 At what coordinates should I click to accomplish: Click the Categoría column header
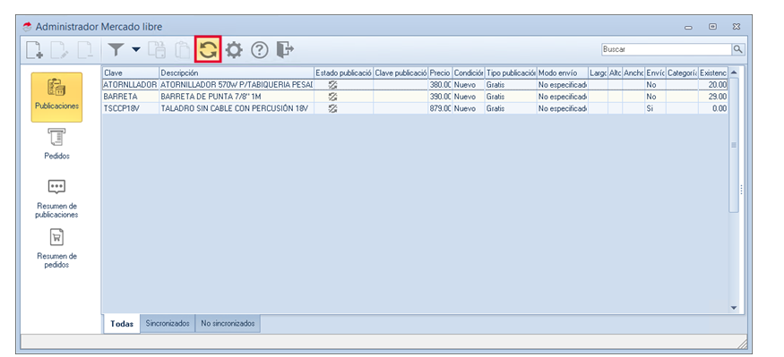682,72
